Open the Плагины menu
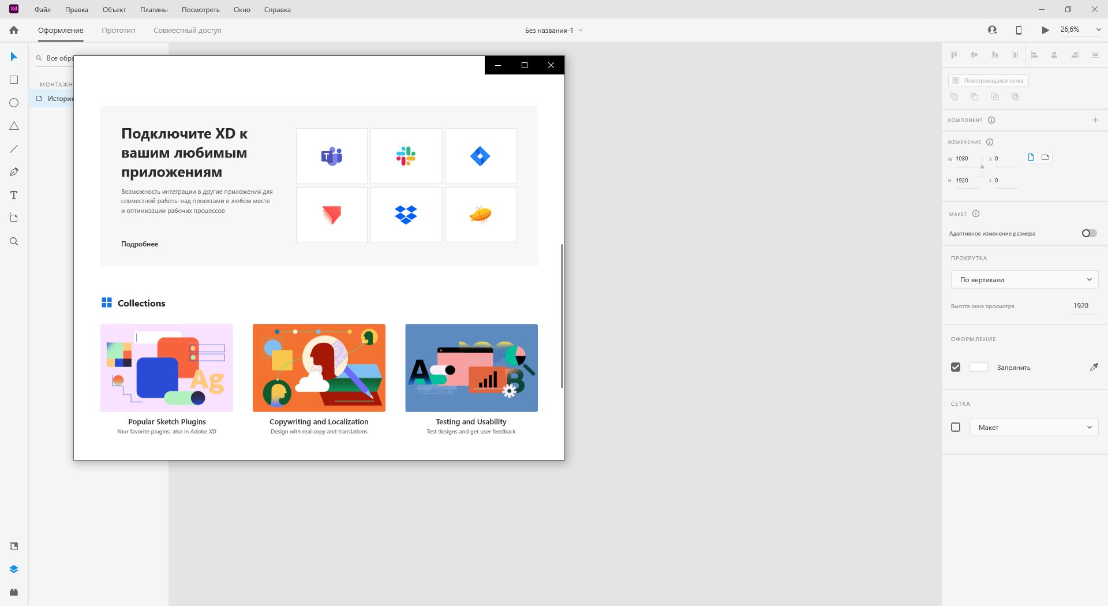The image size is (1108, 606). tap(154, 10)
